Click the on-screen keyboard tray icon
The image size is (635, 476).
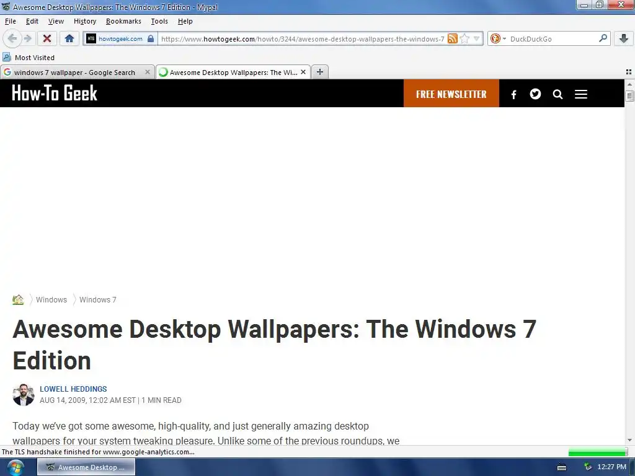click(562, 467)
